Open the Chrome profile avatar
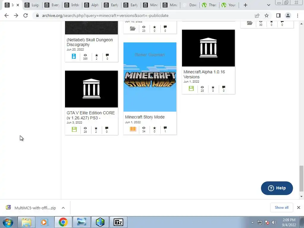 pos(288,15)
